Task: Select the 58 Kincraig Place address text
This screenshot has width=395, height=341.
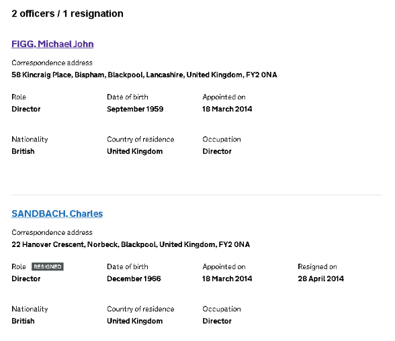Action: [144, 75]
